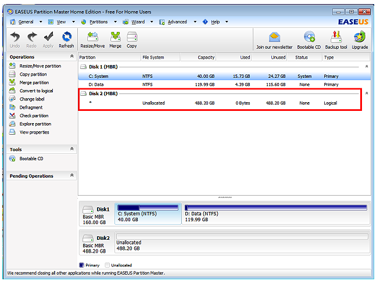Select C: System block in disk map
380x281 pixels.
(148, 214)
